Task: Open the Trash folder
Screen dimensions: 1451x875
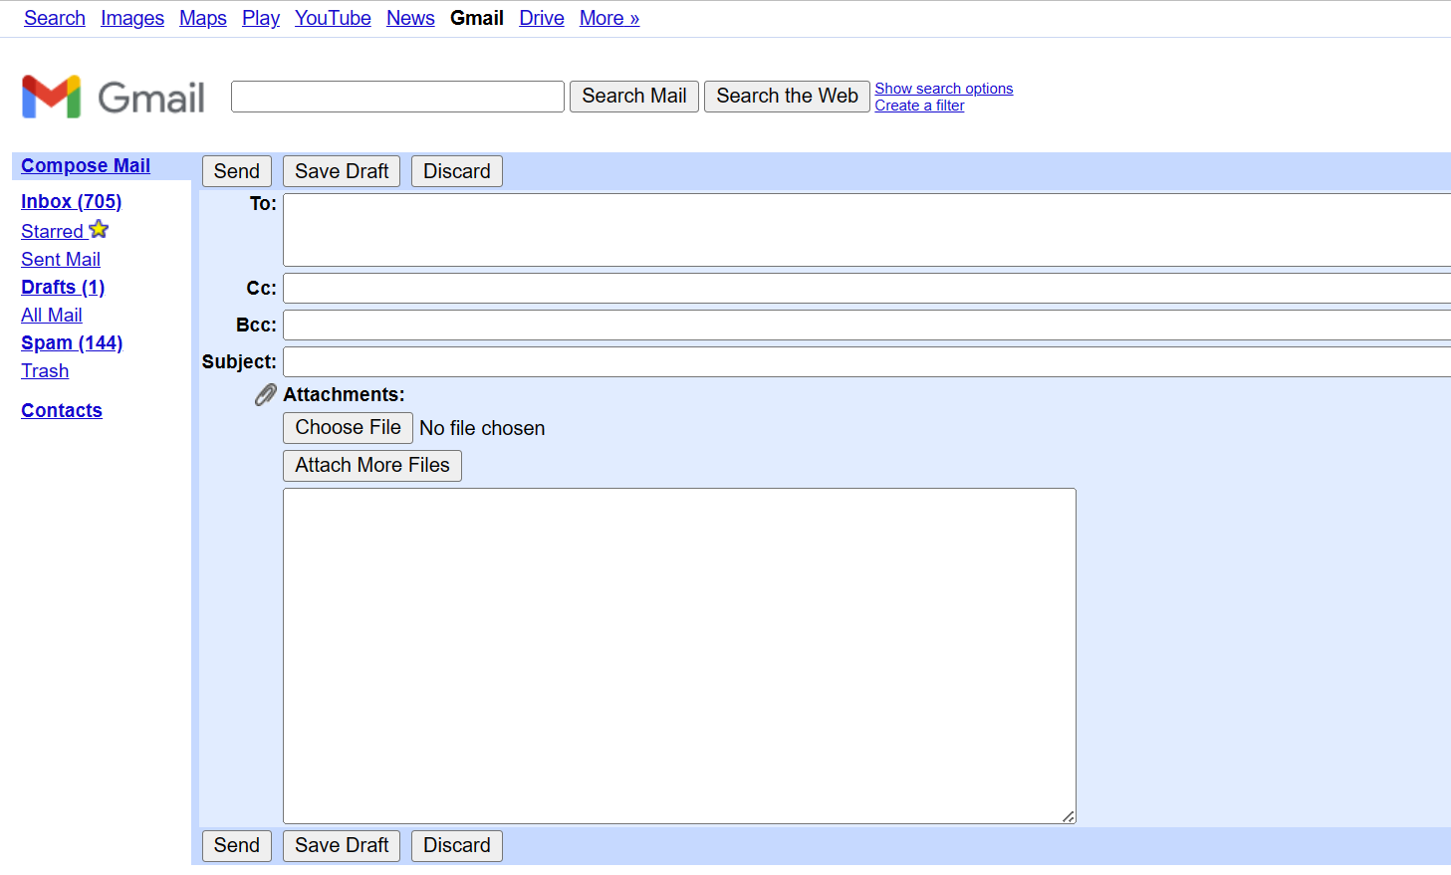Action: (x=45, y=370)
